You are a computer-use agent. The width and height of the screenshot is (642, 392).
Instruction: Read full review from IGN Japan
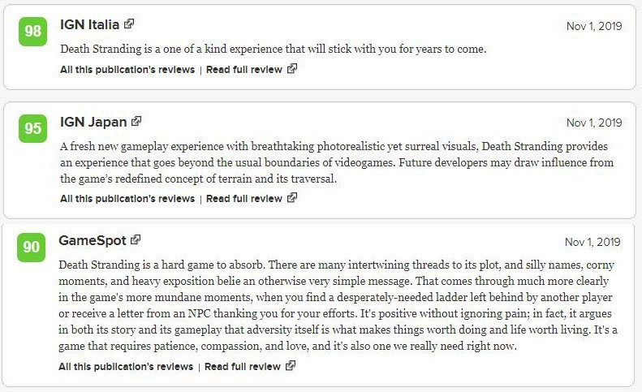[244, 199]
